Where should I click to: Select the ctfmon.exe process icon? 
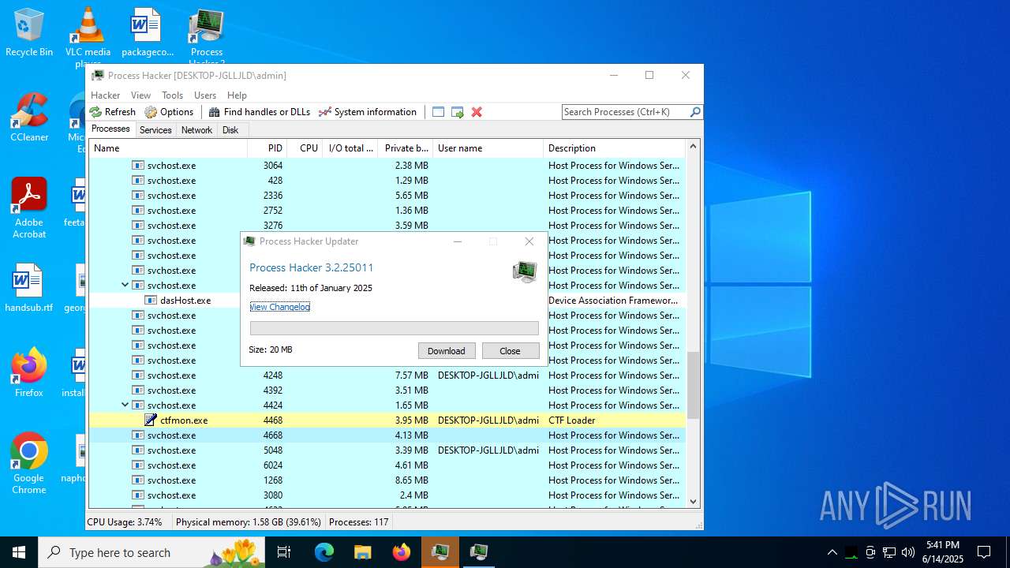(151, 420)
